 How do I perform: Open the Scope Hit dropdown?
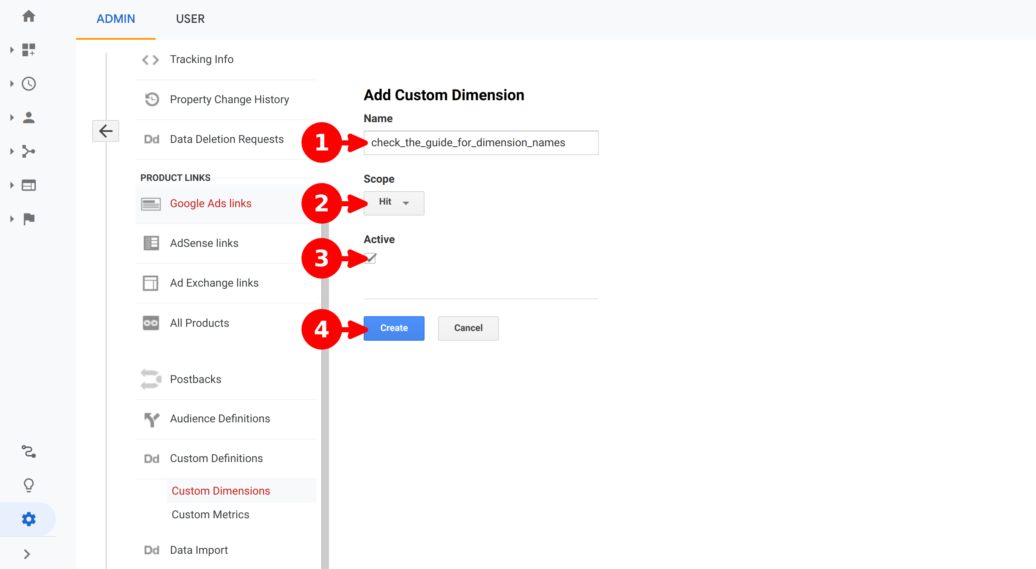[394, 203]
